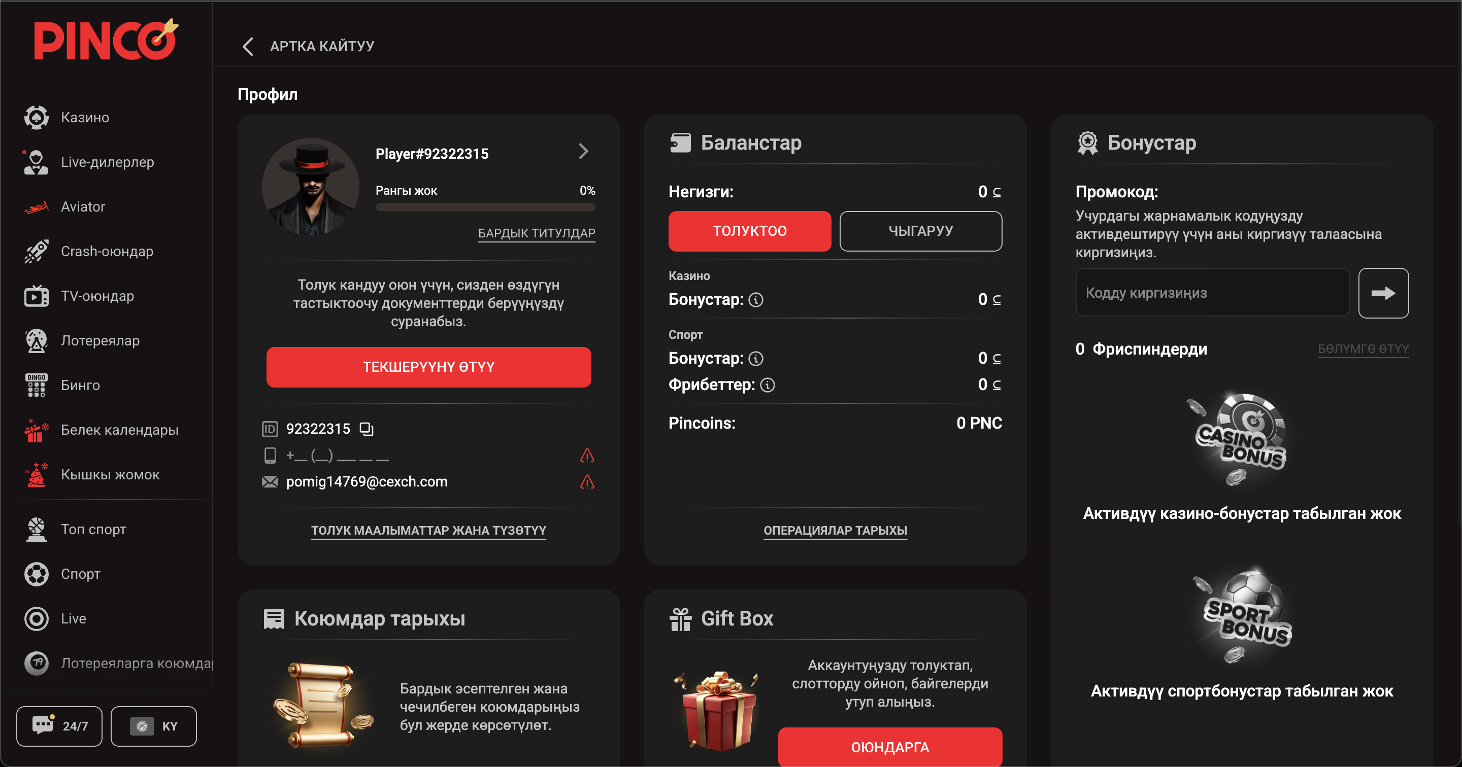Open ОПЕРАЦИЯЛАР ТАРЫХЫ history link
Viewport: 1462px width, 767px height.
tap(835, 531)
